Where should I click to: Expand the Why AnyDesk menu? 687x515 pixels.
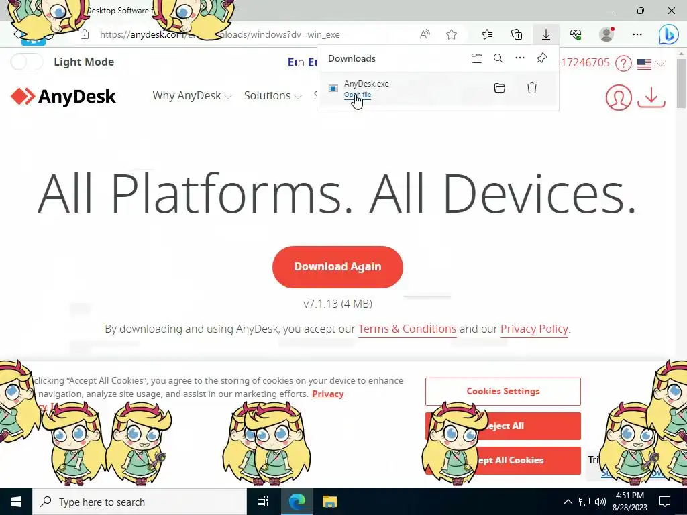pos(192,95)
